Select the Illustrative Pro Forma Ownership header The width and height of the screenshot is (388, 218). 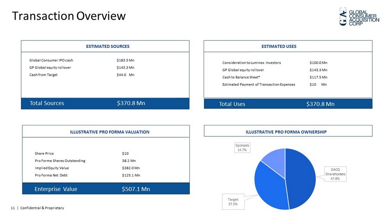click(x=288, y=132)
